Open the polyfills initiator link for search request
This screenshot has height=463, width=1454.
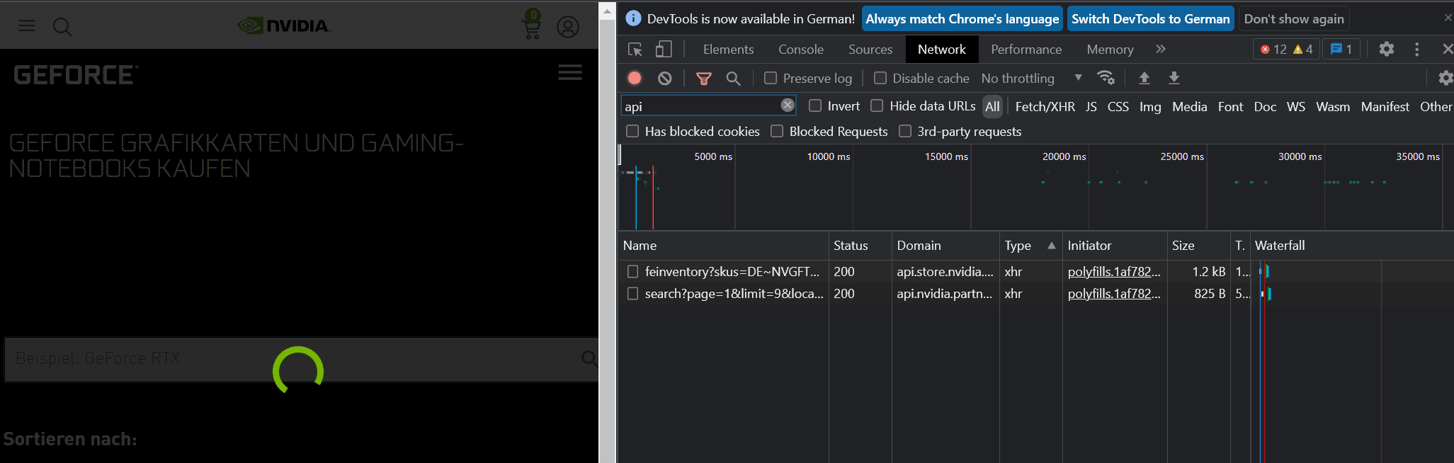(1114, 293)
